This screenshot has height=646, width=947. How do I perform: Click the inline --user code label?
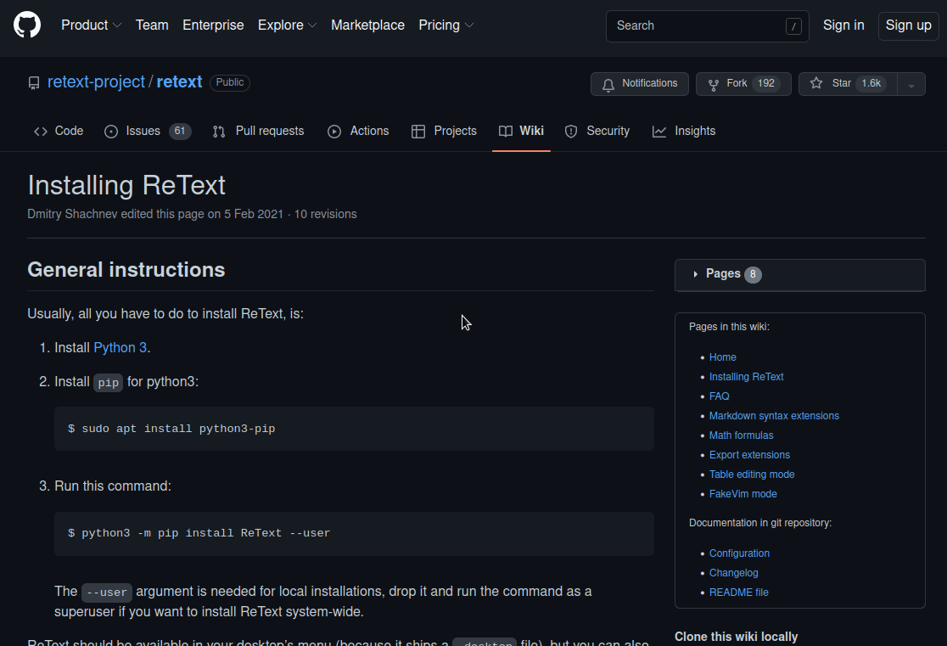coord(107,593)
